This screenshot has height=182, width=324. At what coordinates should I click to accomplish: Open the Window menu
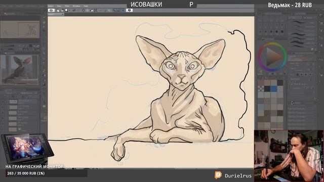pyautogui.click(x=76, y=6)
